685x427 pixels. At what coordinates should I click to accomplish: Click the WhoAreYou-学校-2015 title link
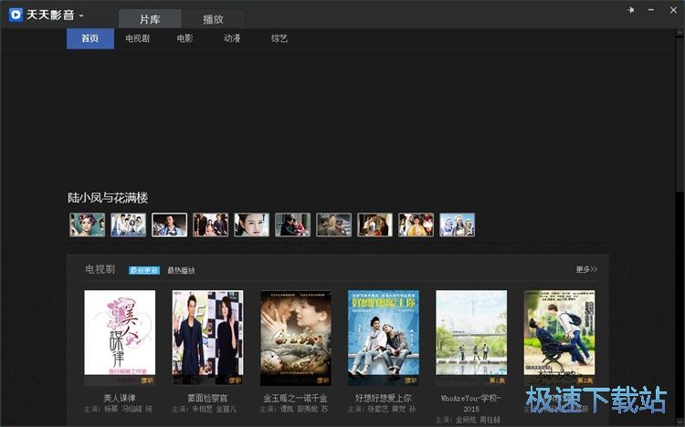[x=471, y=403]
